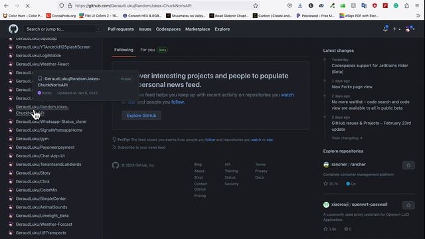Screen dimensions: 425x239
Task: Open the extensions puzzle icon
Action: pyautogui.click(x=406, y=6)
